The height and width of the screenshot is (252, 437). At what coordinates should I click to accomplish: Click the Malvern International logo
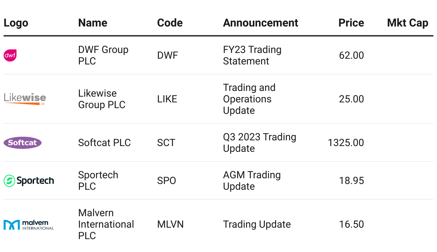[x=29, y=225]
